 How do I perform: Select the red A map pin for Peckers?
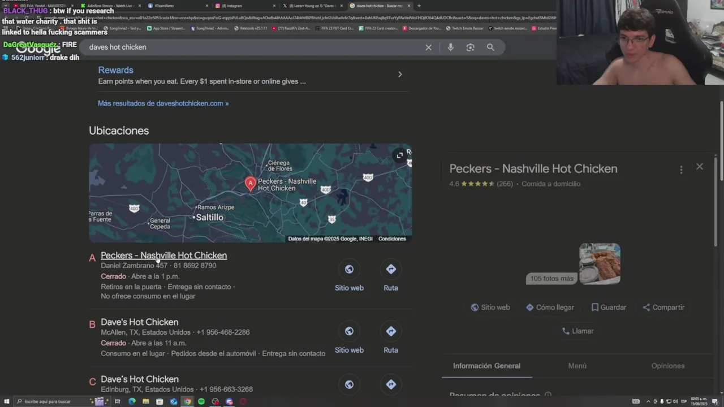pos(250,184)
